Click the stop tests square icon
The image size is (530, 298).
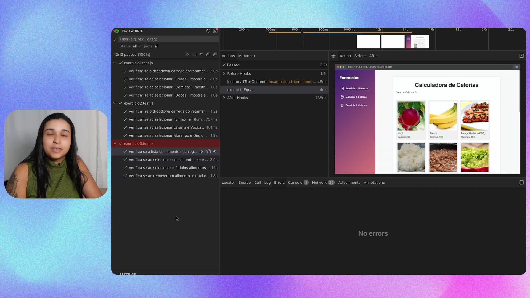click(194, 55)
